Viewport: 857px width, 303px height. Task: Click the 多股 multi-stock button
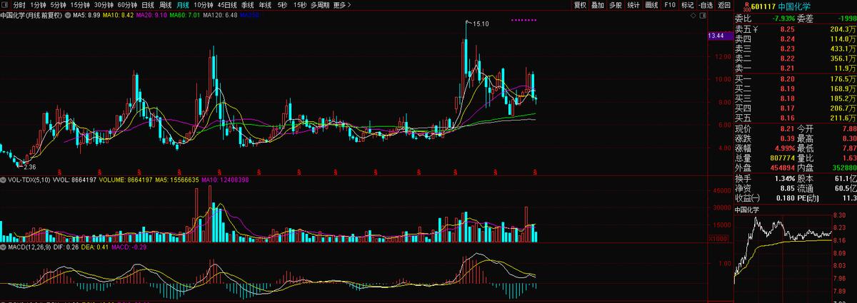click(615, 4)
